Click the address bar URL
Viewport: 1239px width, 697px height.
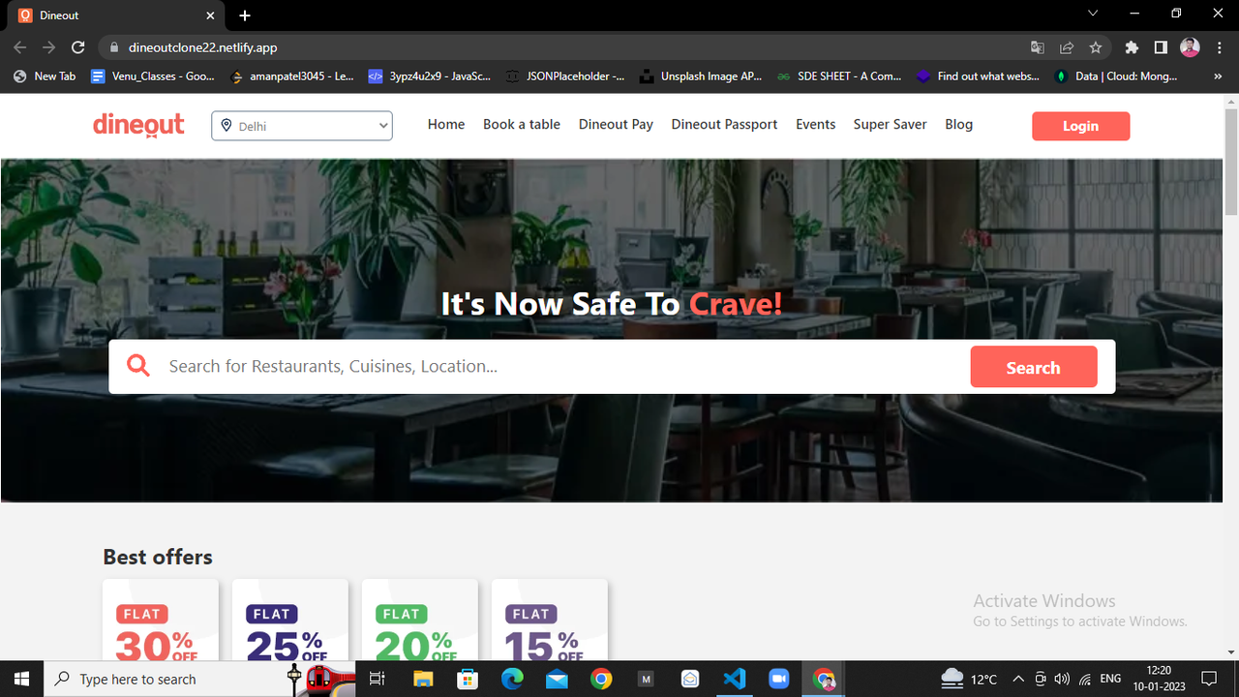(x=203, y=47)
